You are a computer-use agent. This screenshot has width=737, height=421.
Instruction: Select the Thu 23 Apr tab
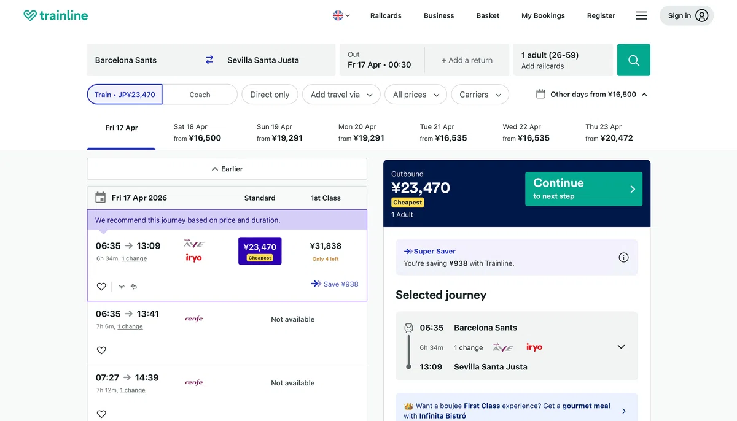click(609, 132)
